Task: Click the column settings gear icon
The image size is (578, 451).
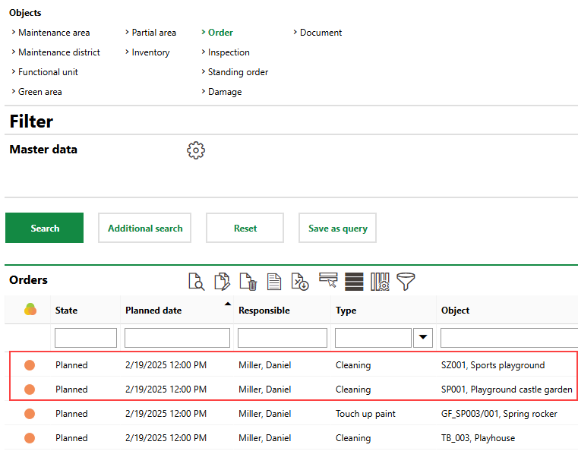Action: point(380,282)
